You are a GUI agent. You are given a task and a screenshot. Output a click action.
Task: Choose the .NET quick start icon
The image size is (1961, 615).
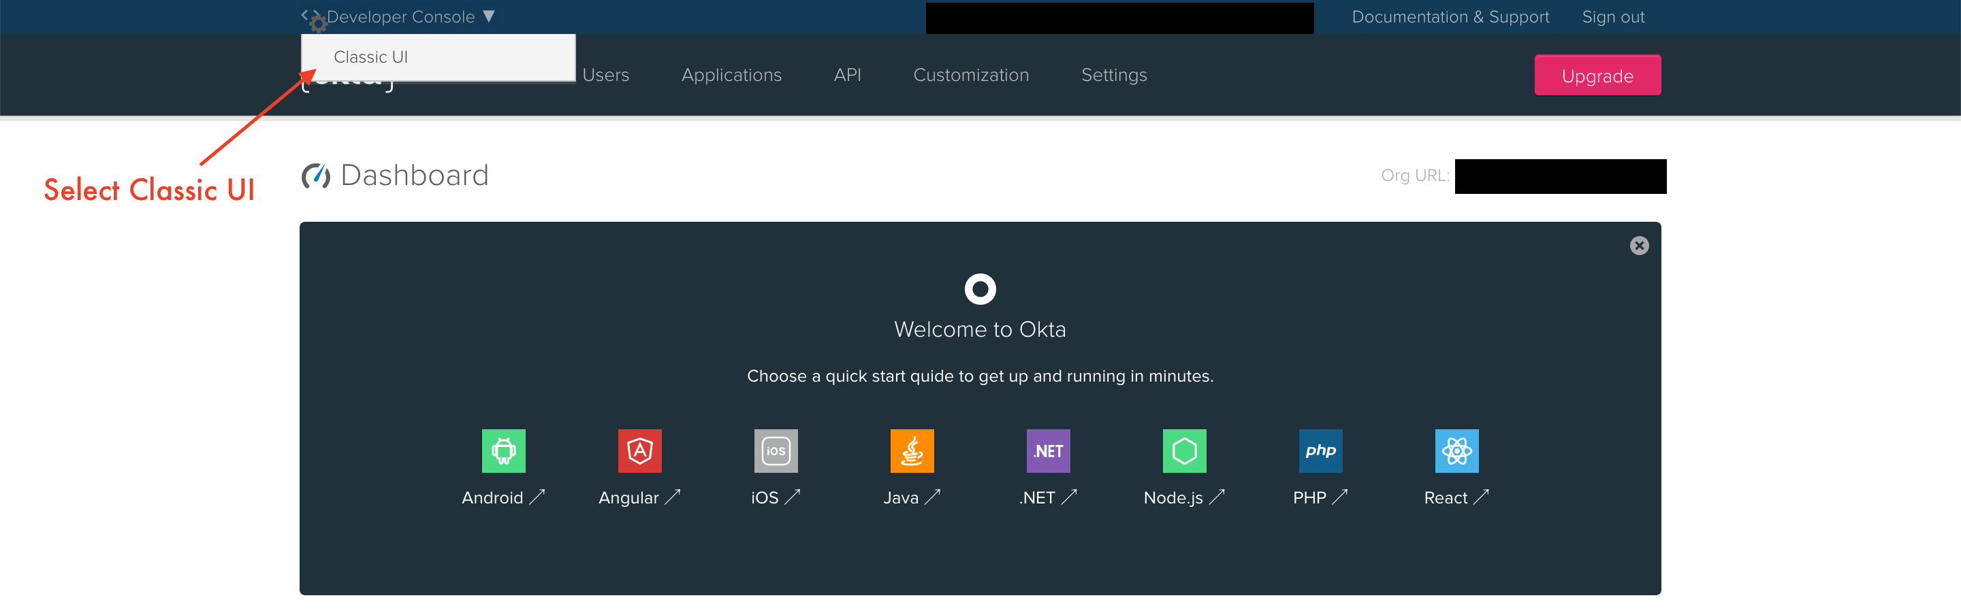(1049, 451)
